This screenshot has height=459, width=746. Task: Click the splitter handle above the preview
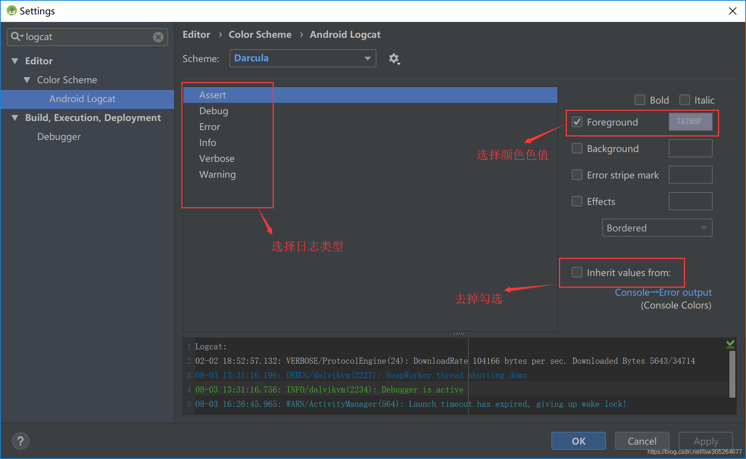pyautogui.click(x=459, y=334)
